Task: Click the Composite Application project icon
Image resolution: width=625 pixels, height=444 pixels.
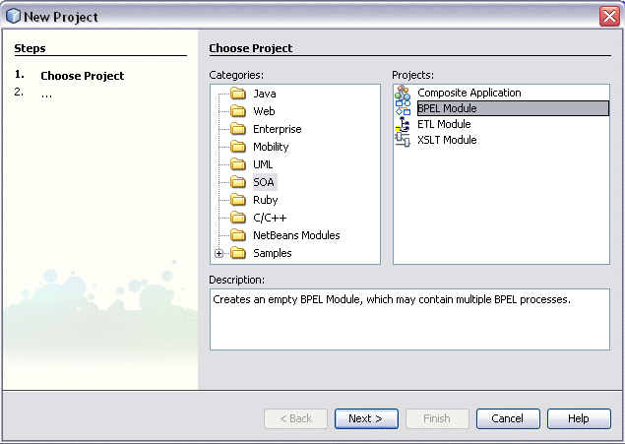Action: click(403, 93)
